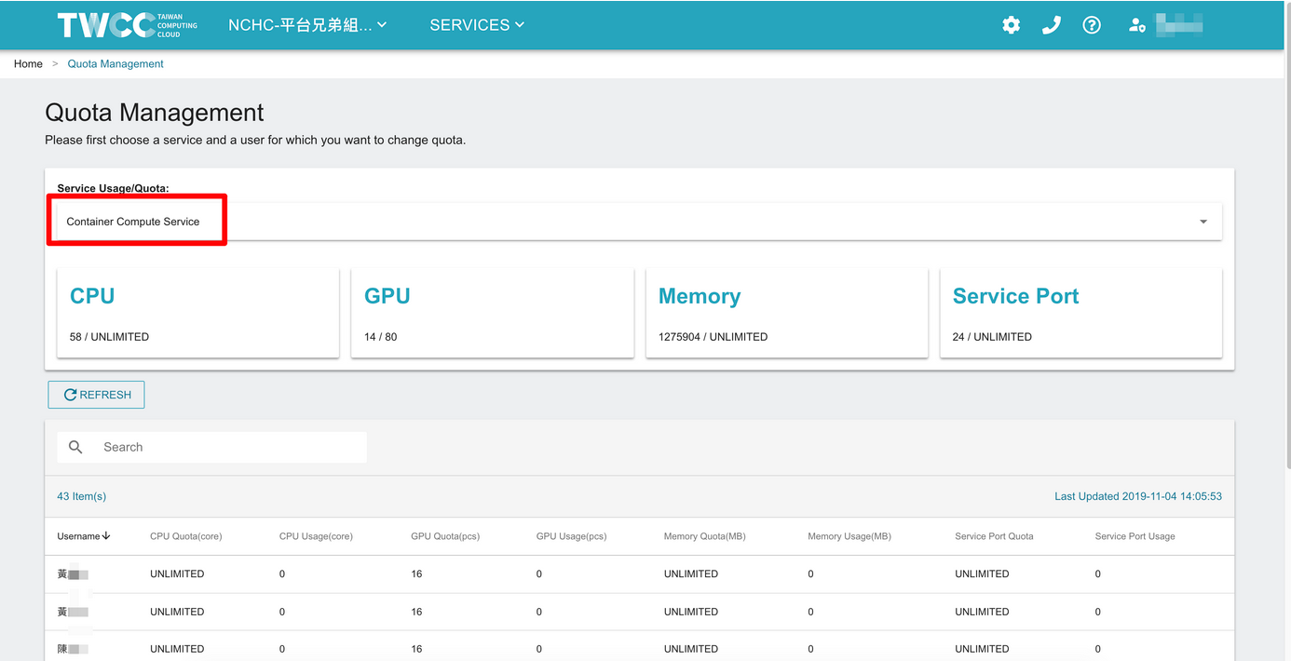Click the Service Port usage card

click(1080, 313)
